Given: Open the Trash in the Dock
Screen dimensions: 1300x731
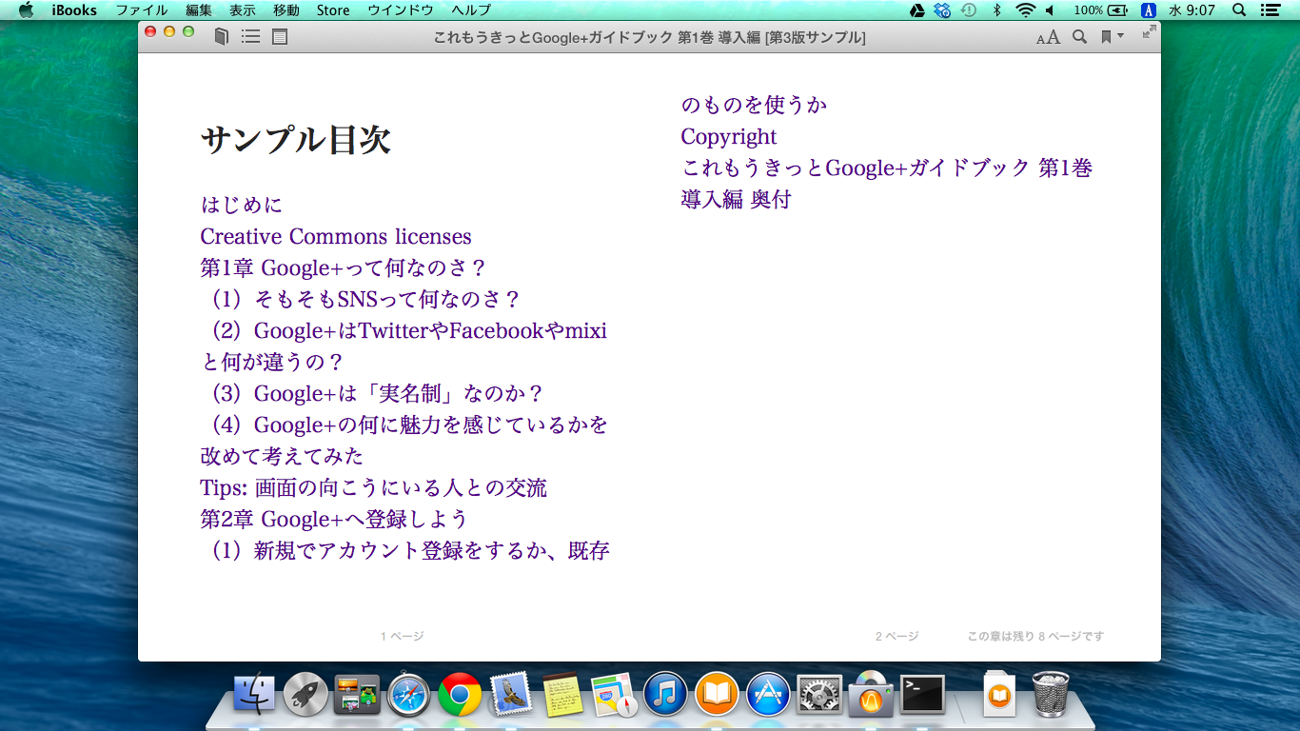Looking at the screenshot, I should tap(1050, 694).
